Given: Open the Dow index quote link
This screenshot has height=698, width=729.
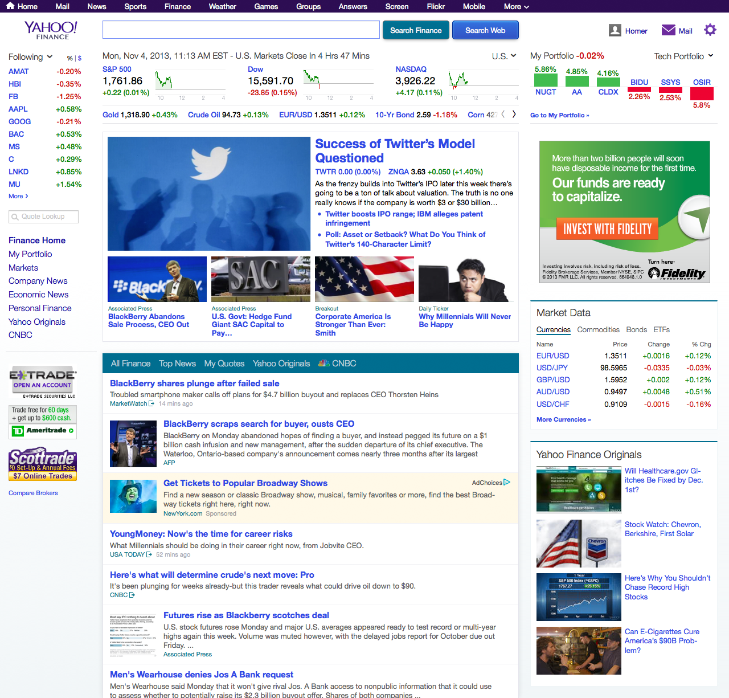Looking at the screenshot, I should pyautogui.click(x=255, y=69).
